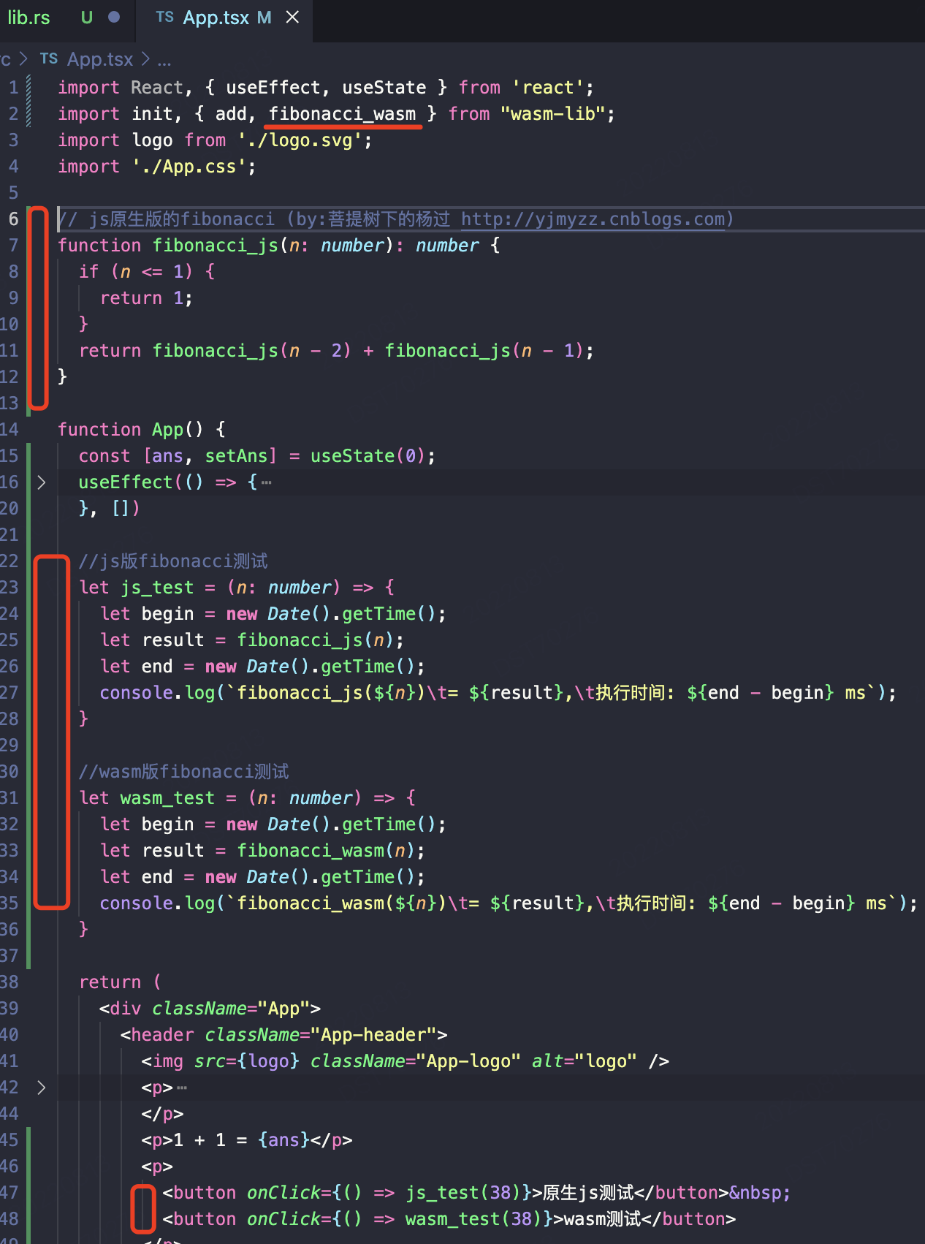Open the breadcrumb ellipsis symbol picker

click(x=164, y=59)
